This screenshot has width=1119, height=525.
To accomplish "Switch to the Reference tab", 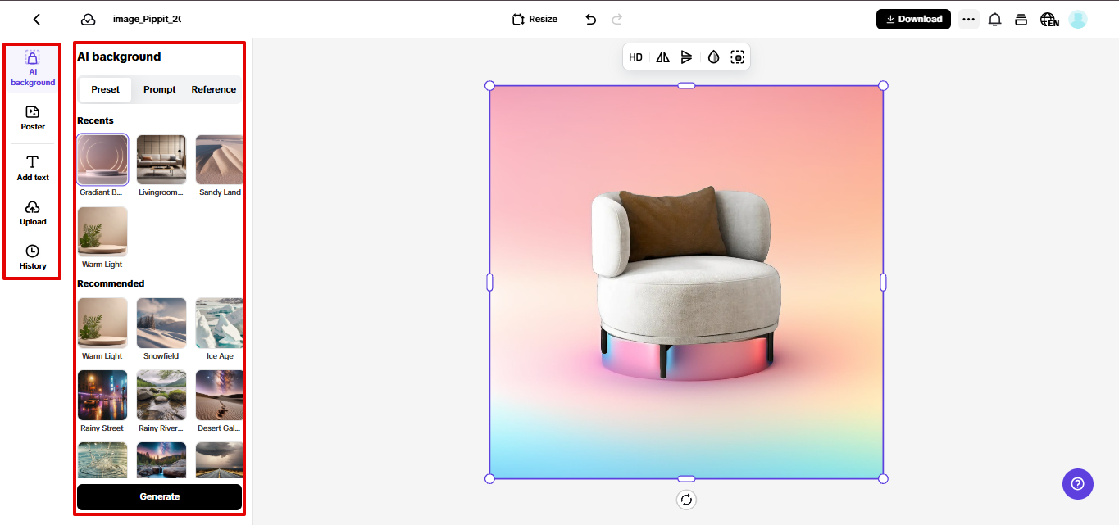I will [x=212, y=89].
